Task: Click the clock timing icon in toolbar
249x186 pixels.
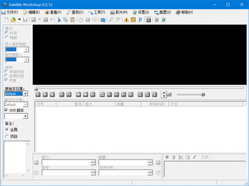Action: click(81, 20)
